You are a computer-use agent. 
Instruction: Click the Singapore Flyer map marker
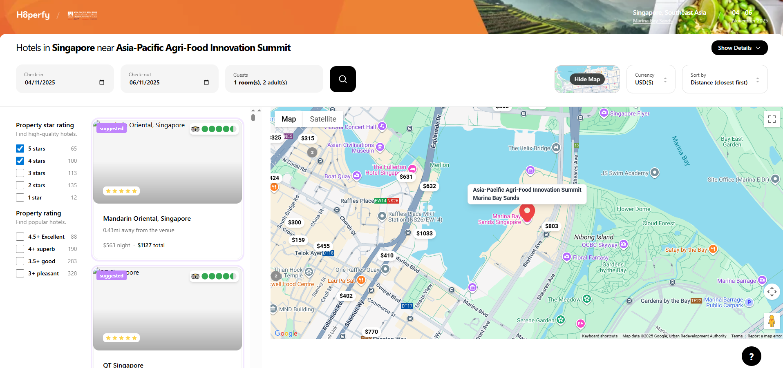point(604,113)
